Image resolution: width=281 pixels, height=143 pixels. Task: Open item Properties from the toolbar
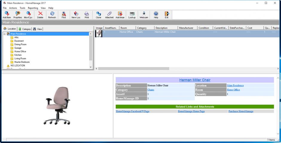pyautogui.click(x=17, y=15)
